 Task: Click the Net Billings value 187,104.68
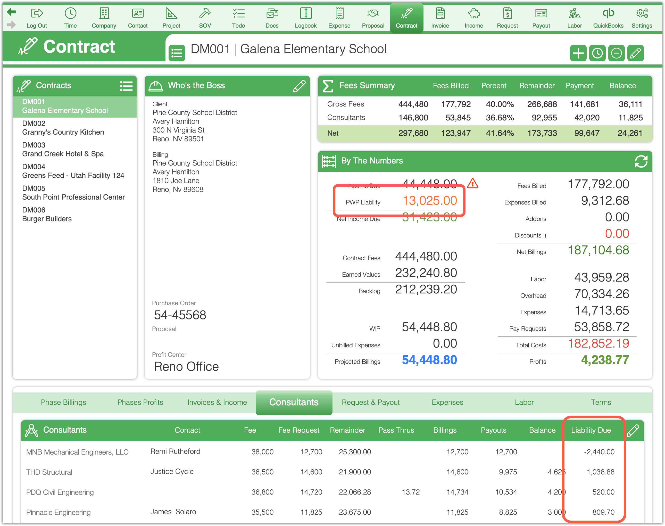598,250
